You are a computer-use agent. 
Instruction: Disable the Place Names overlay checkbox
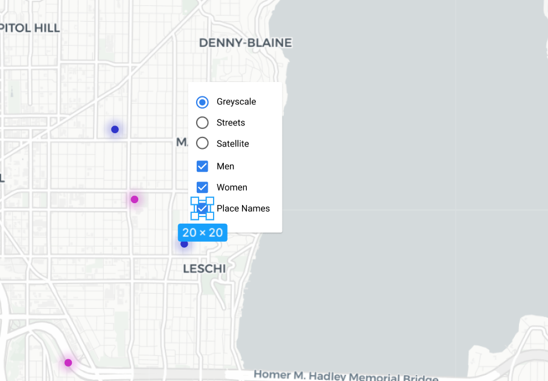(203, 209)
